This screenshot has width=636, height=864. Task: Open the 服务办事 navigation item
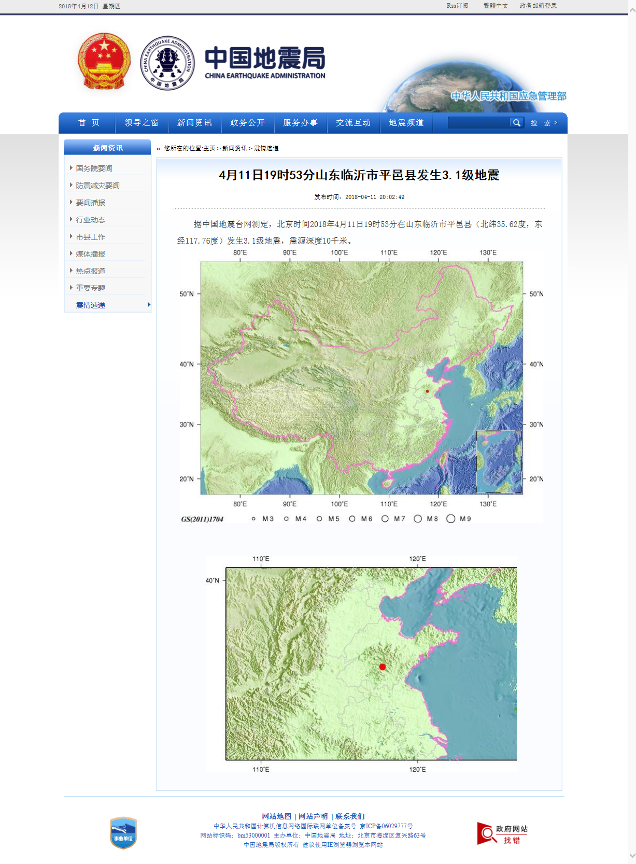[x=300, y=123]
